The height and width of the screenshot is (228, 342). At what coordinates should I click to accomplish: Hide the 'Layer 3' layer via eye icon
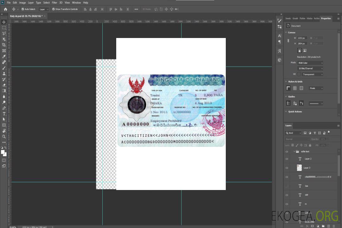(x=287, y=168)
